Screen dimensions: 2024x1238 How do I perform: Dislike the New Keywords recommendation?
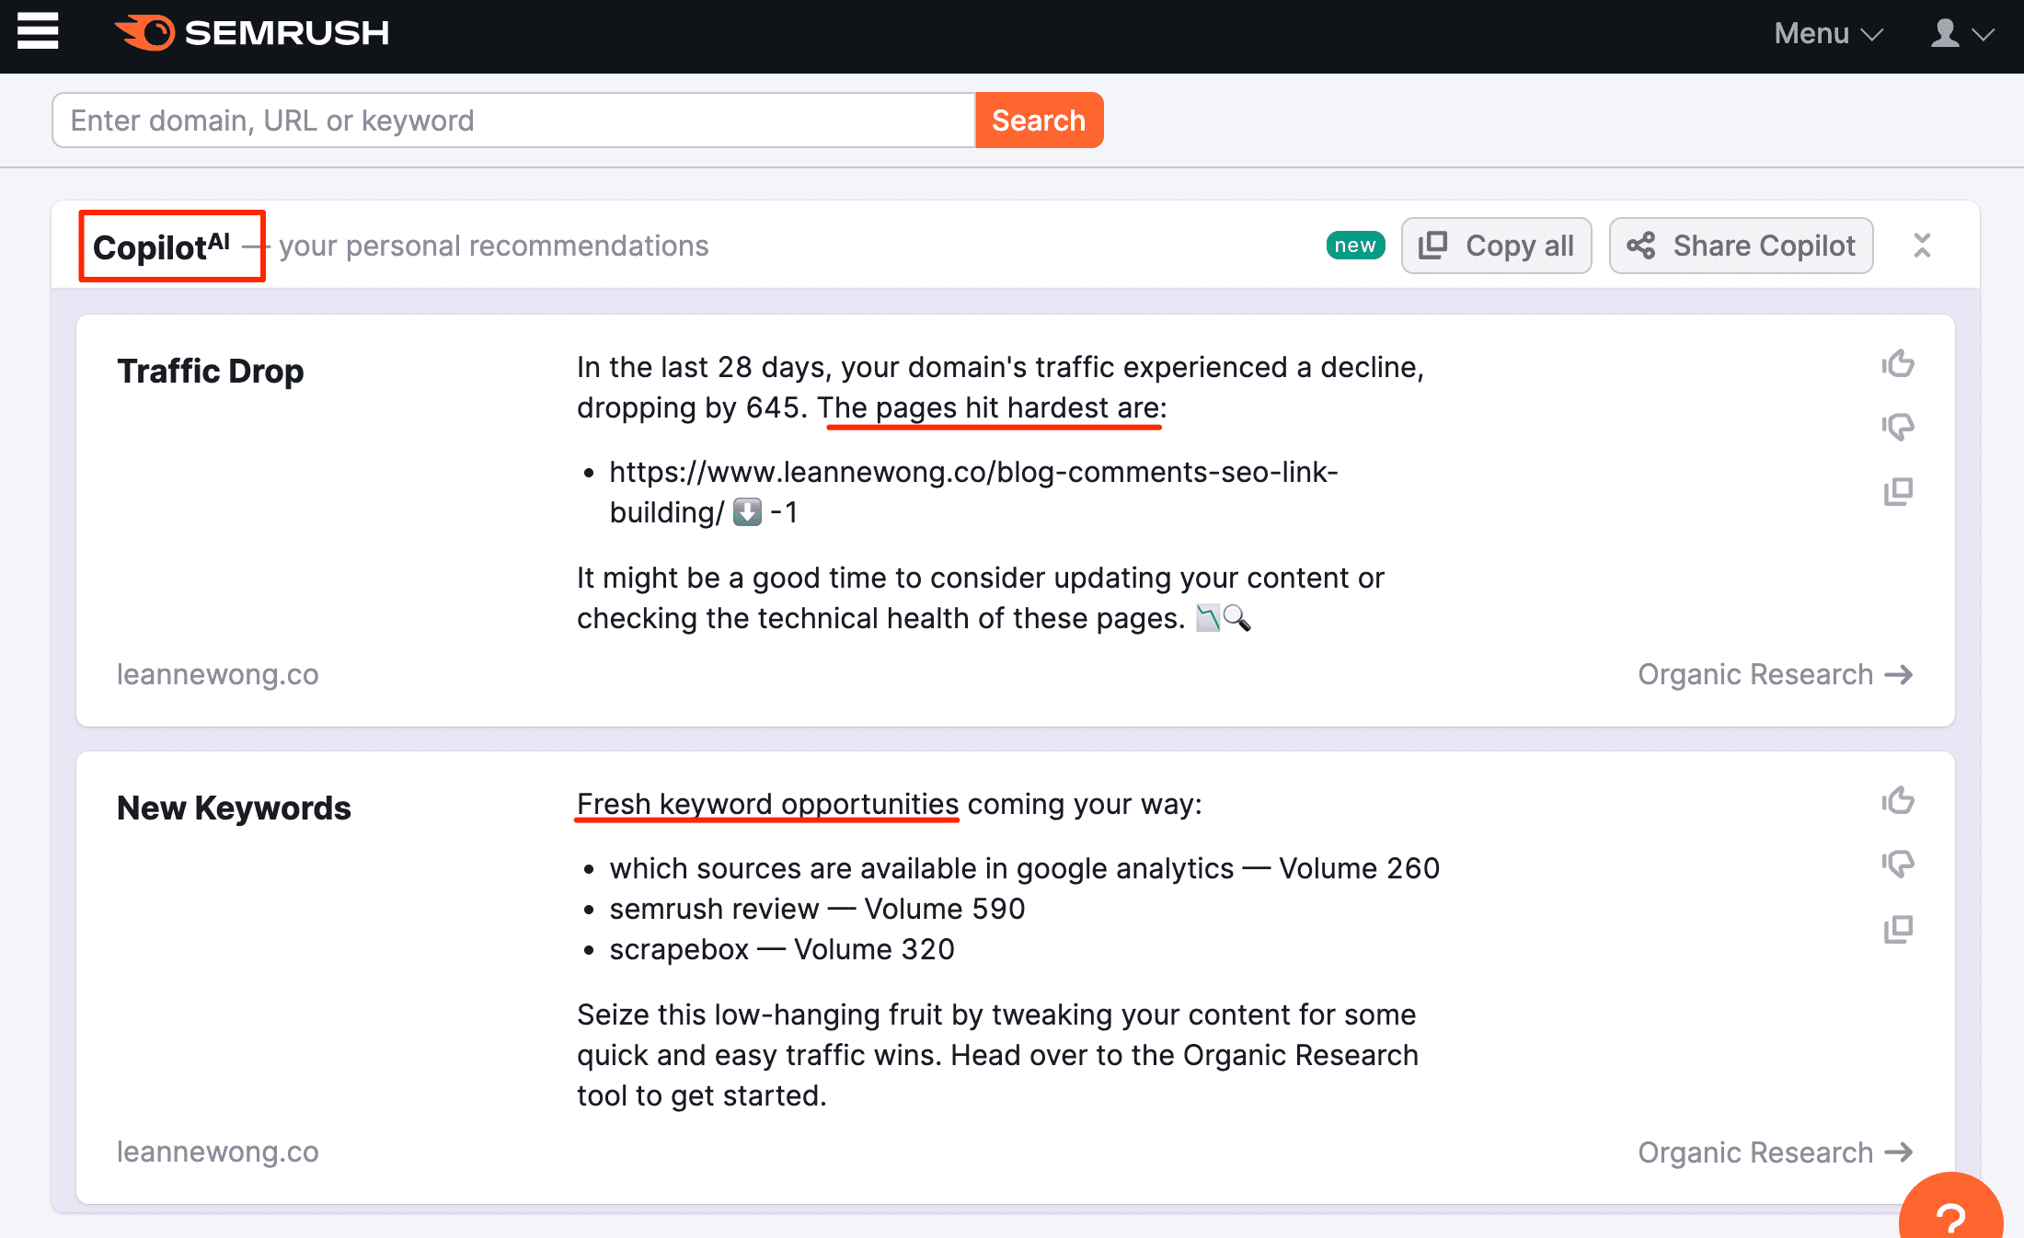click(x=1897, y=863)
